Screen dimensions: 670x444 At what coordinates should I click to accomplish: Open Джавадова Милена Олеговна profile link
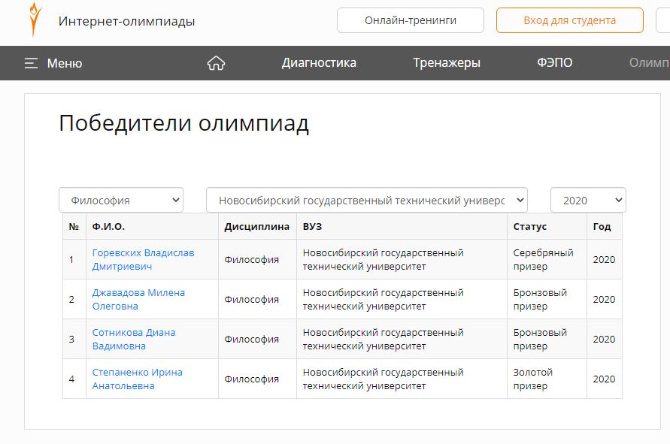coord(138,299)
